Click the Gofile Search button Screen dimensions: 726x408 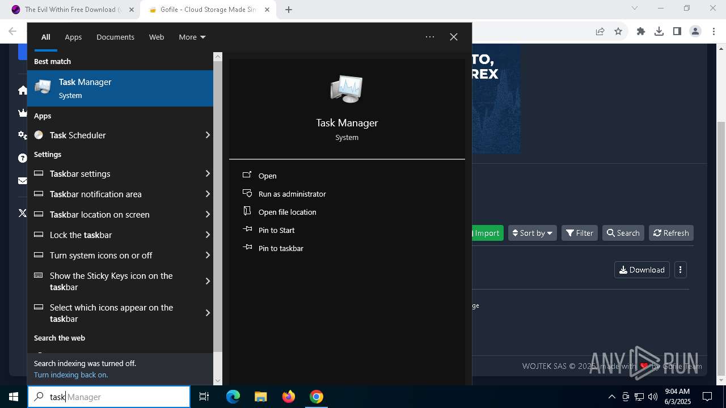click(x=623, y=233)
